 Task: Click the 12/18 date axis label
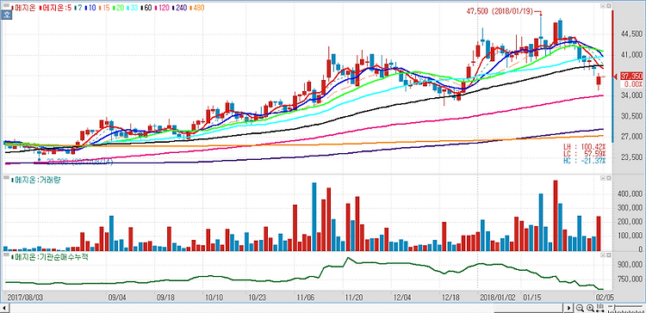click(x=450, y=297)
